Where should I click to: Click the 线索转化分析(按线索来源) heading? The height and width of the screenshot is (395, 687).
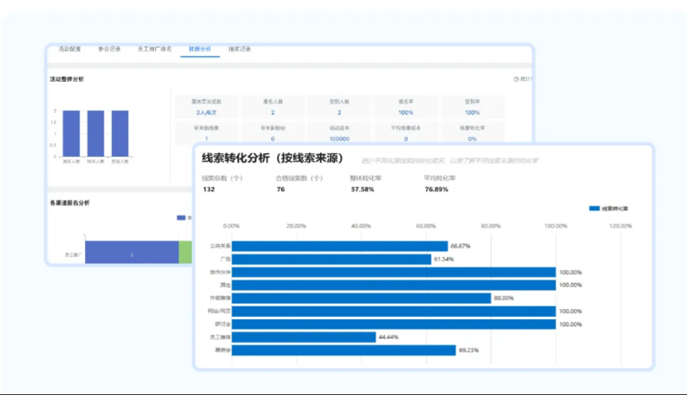273,158
